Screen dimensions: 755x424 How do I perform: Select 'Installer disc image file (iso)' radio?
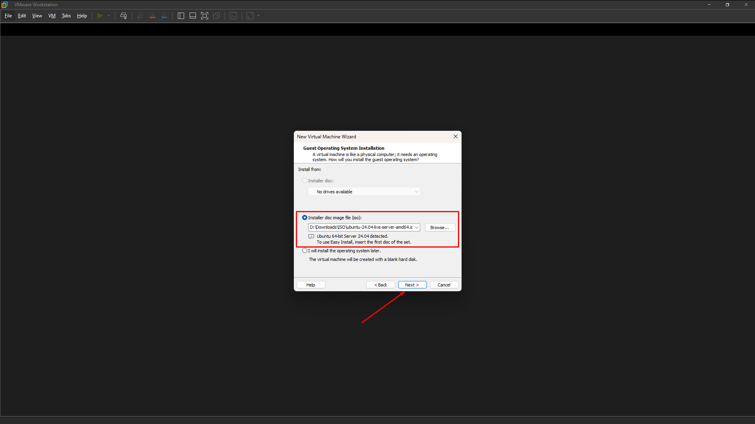click(305, 218)
